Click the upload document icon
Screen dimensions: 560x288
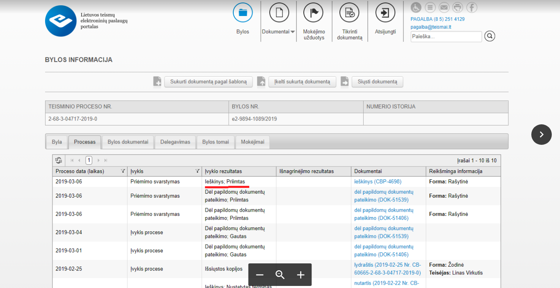point(261,81)
